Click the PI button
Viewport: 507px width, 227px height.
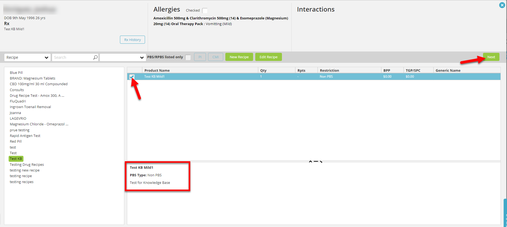click(x=200, y=57)
